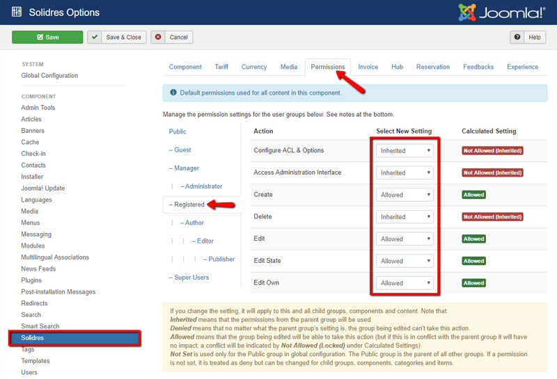Image resolution: width=557 pixels, height=379 pixels.
Task: Open the Currency tab
Action: pyautogui.click(x=254, y=67)
